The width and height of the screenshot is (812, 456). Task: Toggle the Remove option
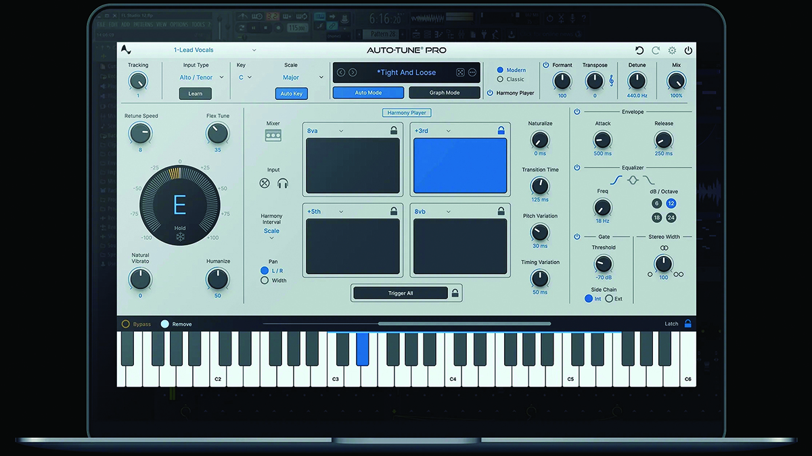point(164,324)
